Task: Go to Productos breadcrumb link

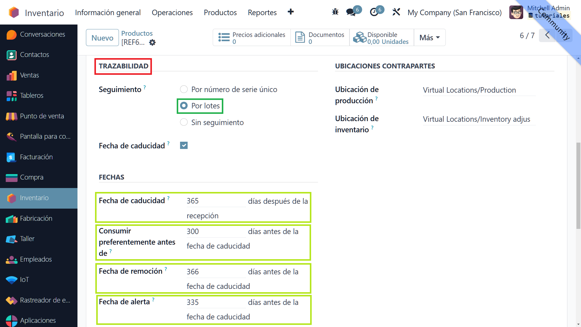Action: coord(137,33)
